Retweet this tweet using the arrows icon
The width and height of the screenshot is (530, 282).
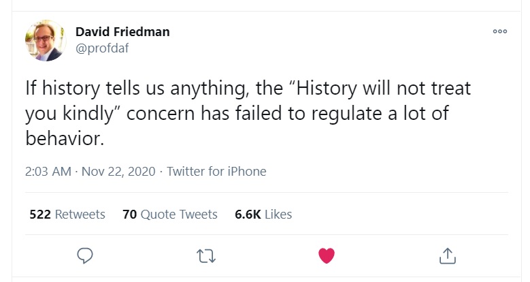(205, 255)
